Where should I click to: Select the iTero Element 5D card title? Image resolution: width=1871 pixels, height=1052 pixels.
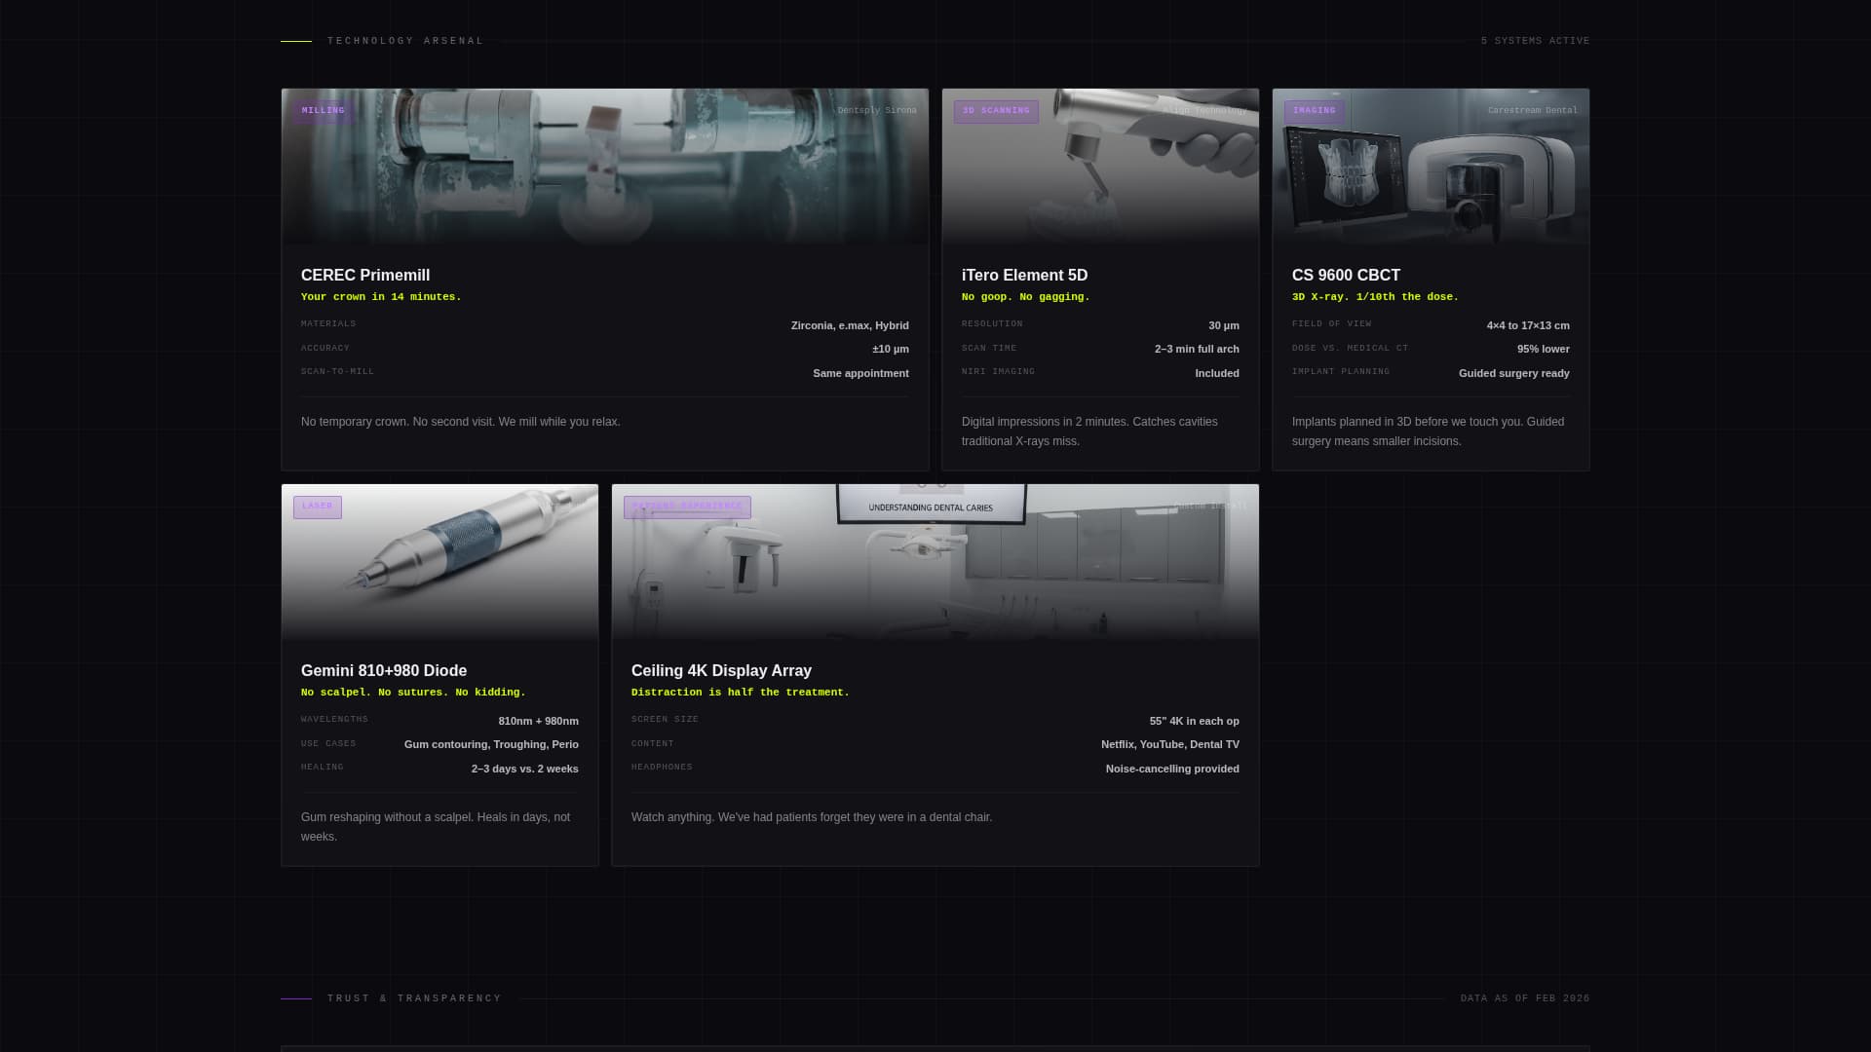pyautogui.click(x=1024, y=276)
